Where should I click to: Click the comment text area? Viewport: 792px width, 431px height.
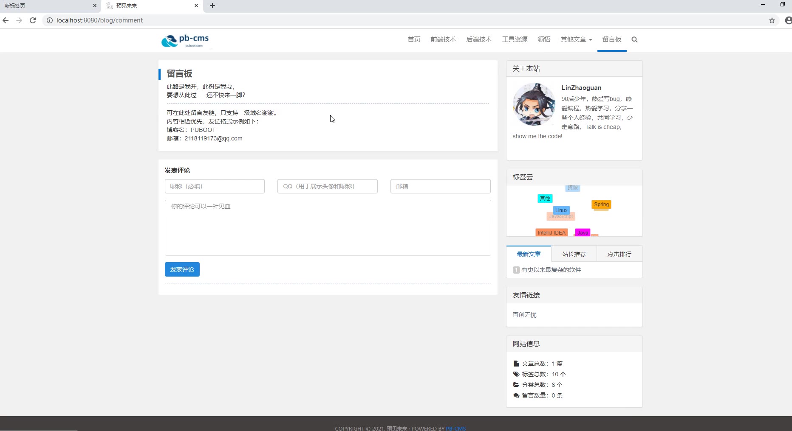pyautogui.click(x=328, y=228)
